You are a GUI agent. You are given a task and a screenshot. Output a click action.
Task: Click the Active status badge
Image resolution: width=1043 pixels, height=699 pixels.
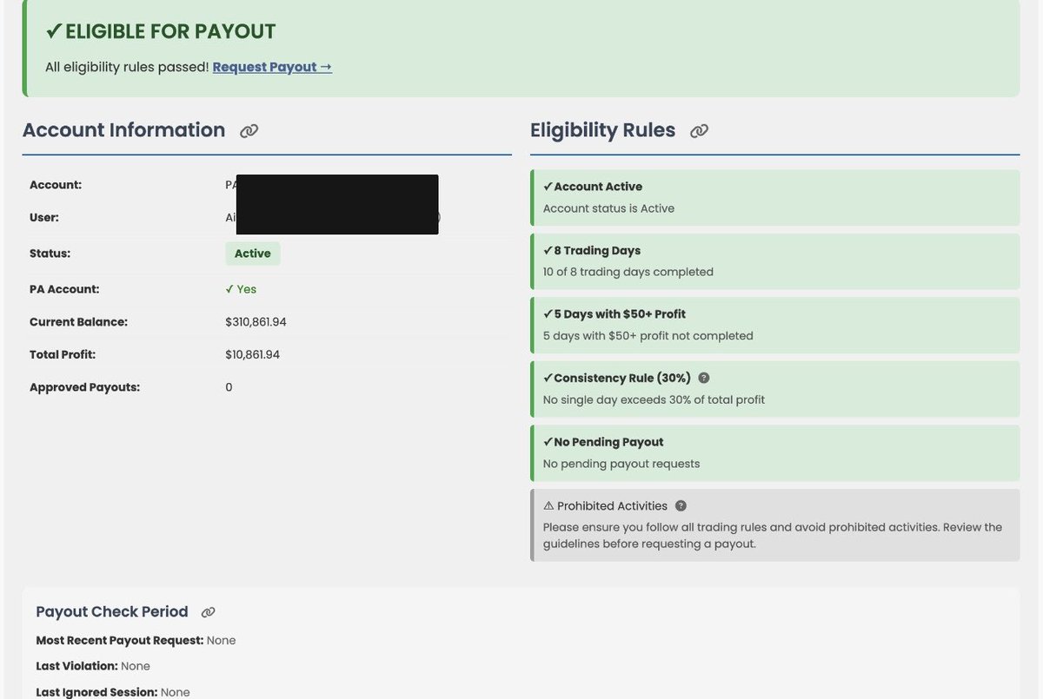253,254
